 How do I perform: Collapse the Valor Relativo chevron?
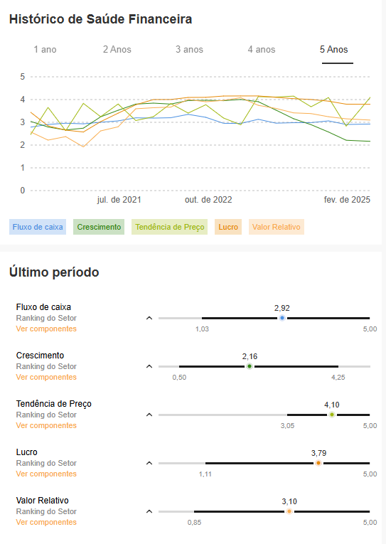[x=149, y=511]
